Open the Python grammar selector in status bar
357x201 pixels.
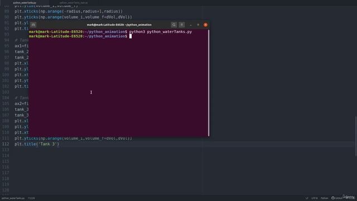coord(325,198)
